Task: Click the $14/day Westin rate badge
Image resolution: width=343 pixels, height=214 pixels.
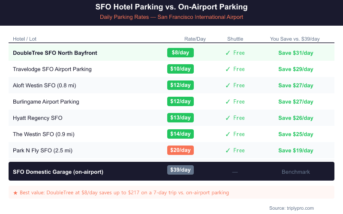Action: click(x=180, y=134)
